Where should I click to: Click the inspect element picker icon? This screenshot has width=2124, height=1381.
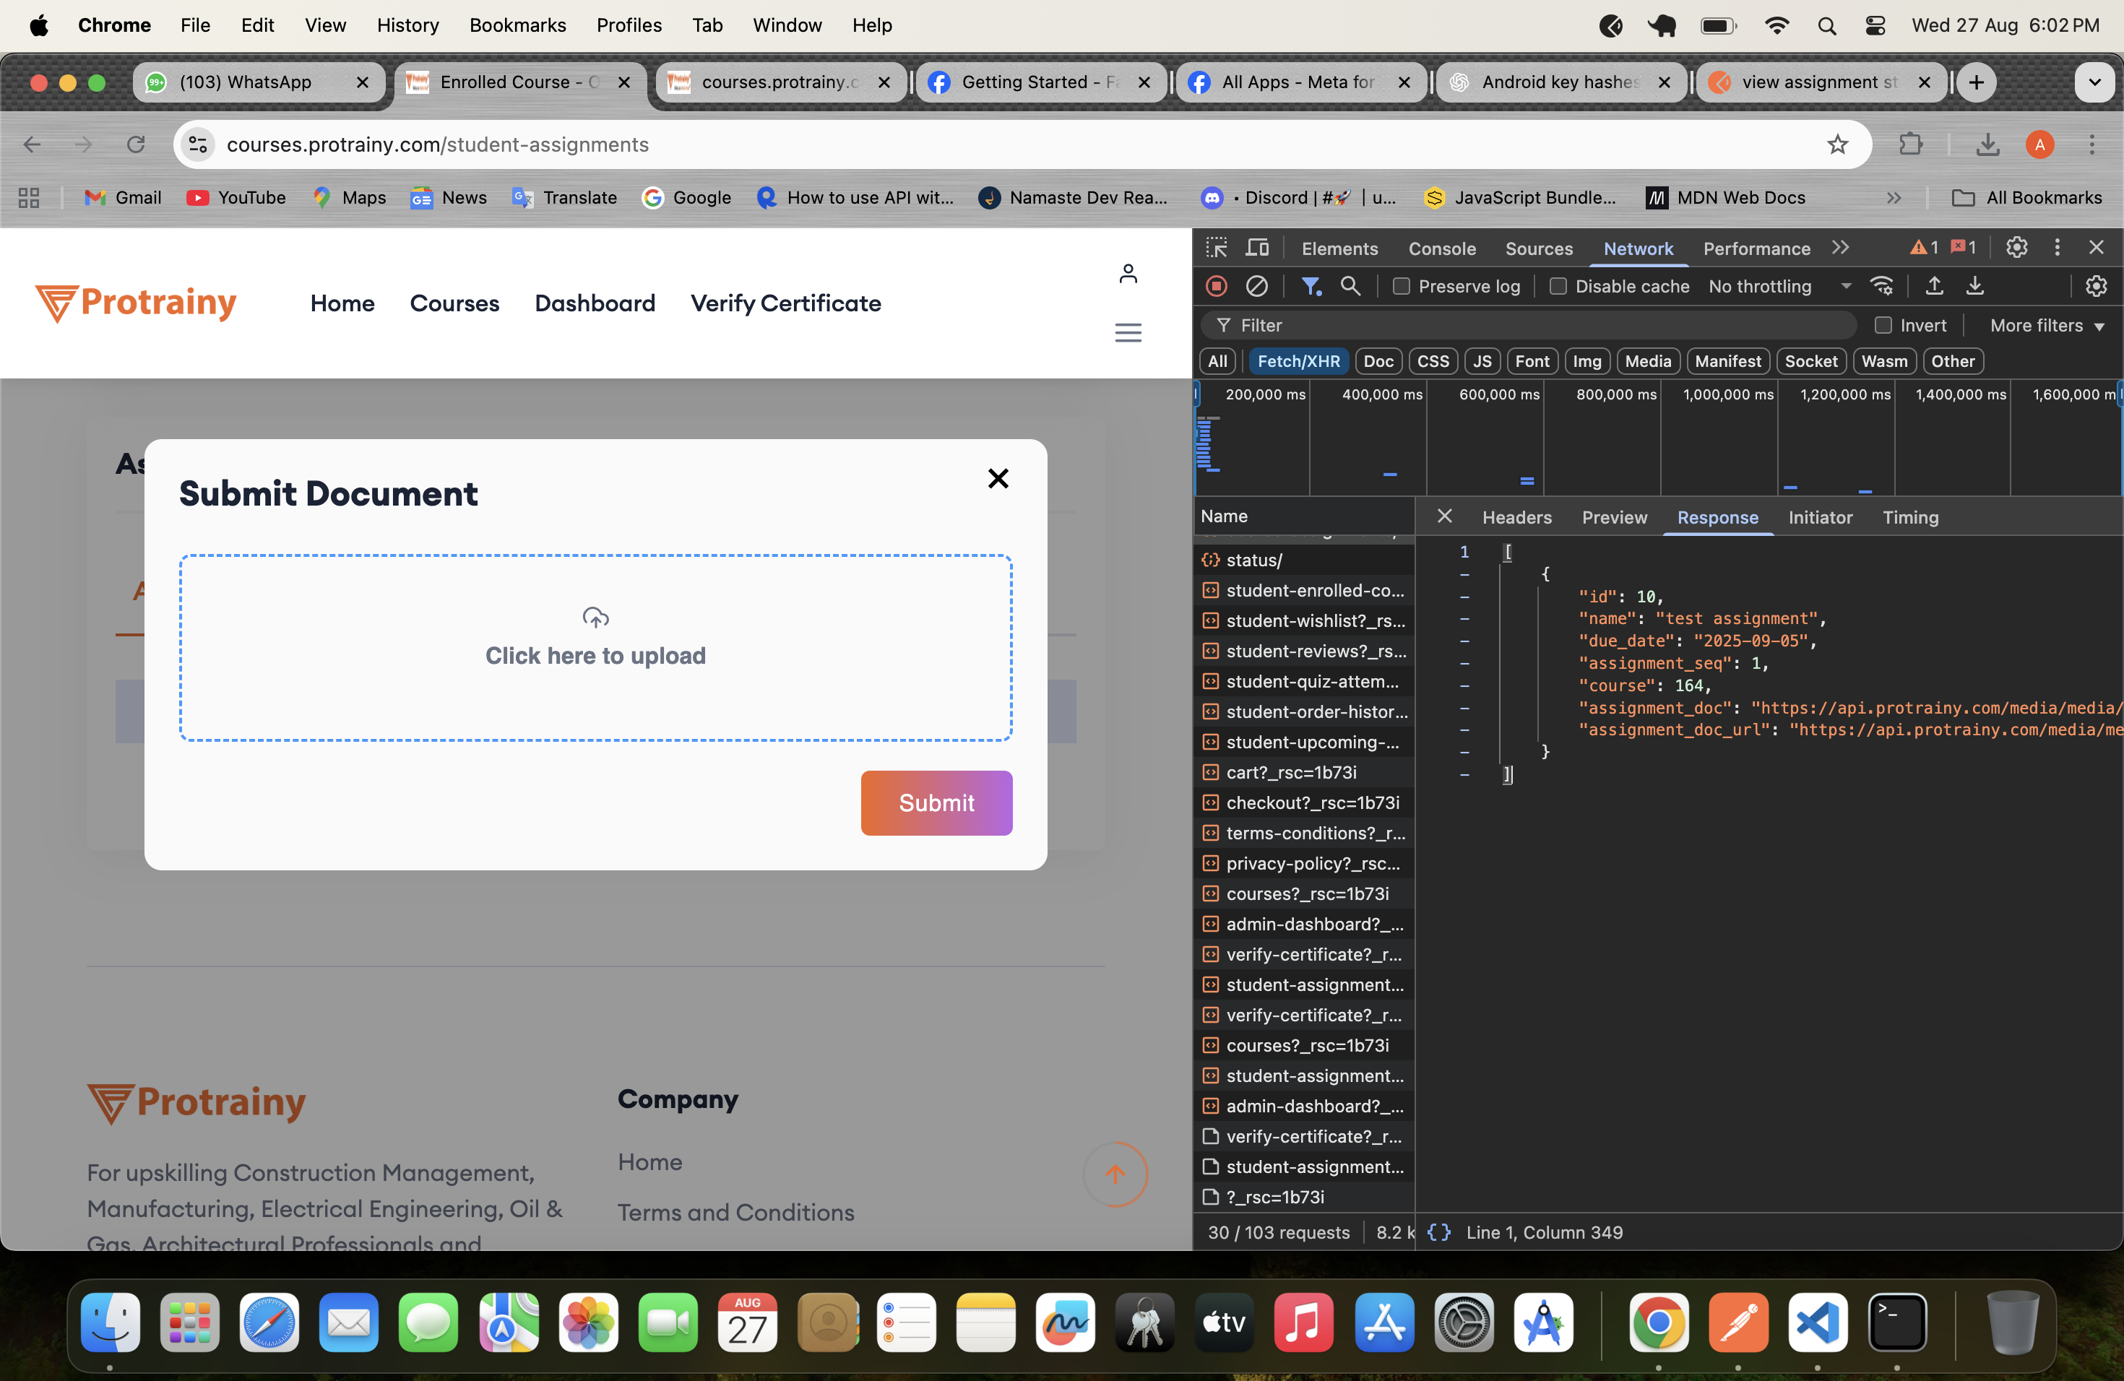(x=1217, y=248)
